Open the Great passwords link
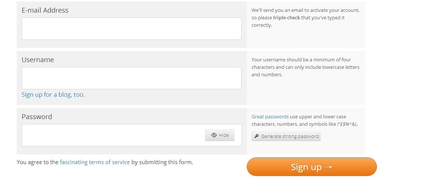The width and height of the screenshot is (438, 179). (x=270, y=117)
